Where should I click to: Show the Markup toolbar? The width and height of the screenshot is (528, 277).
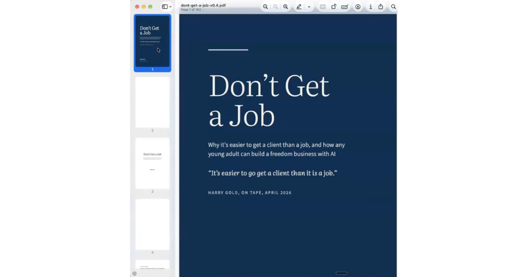tap(358, 7)
